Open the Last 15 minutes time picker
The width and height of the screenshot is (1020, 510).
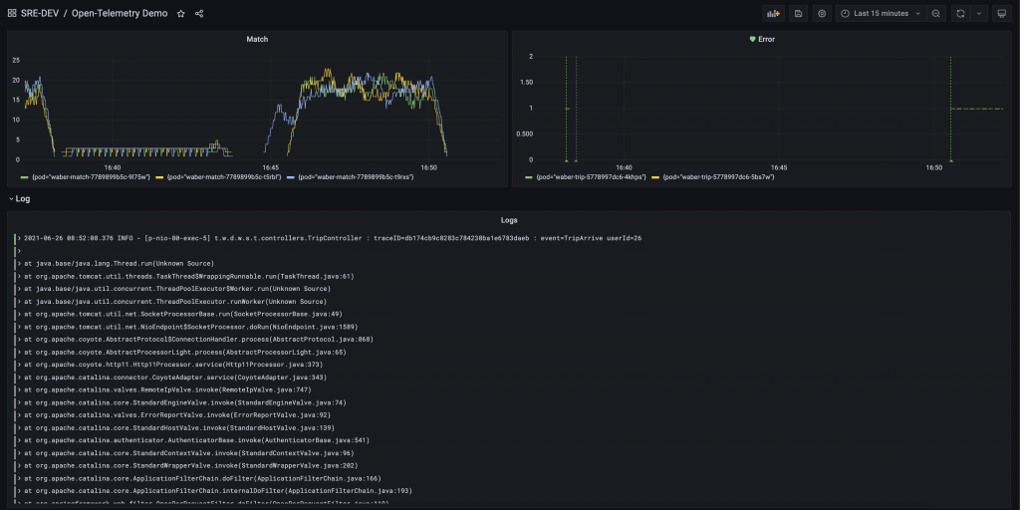(x=882, y=13)
